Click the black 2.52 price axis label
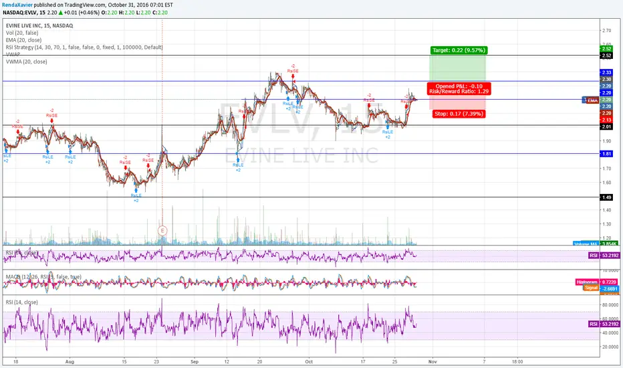The height and width of the screenshot is (368, 623). [x=606, y=56]
